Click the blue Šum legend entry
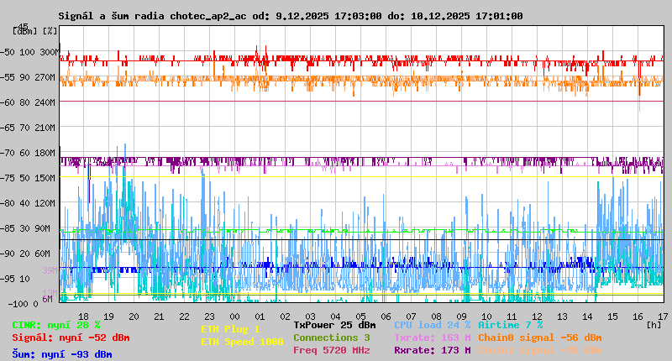 coord(62,354)
